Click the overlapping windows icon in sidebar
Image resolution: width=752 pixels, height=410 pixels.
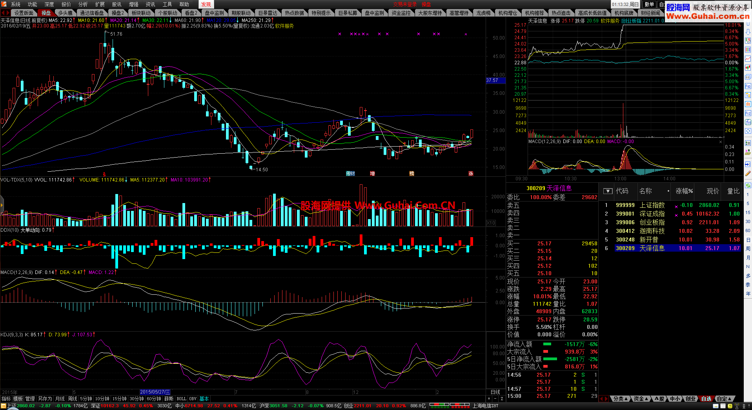tap(748, 77)
